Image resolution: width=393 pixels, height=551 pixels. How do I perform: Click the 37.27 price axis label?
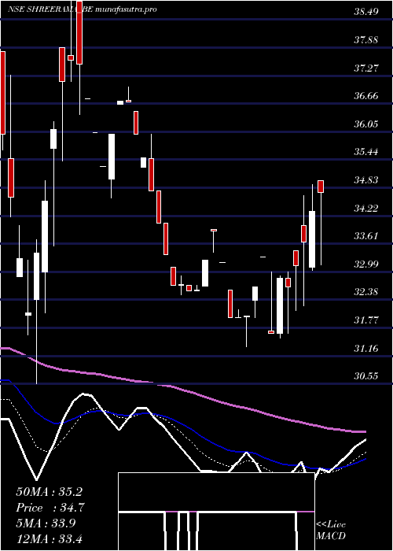366,68
